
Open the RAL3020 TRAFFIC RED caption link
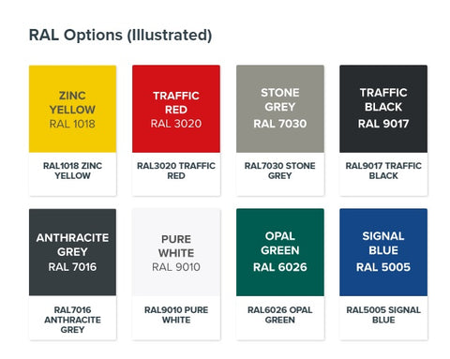tap(176, 171)
